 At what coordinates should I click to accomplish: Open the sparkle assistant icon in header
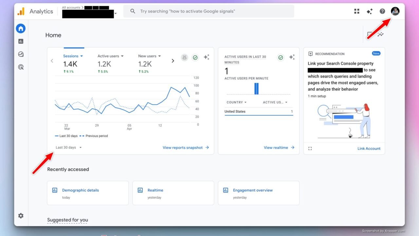370,11
